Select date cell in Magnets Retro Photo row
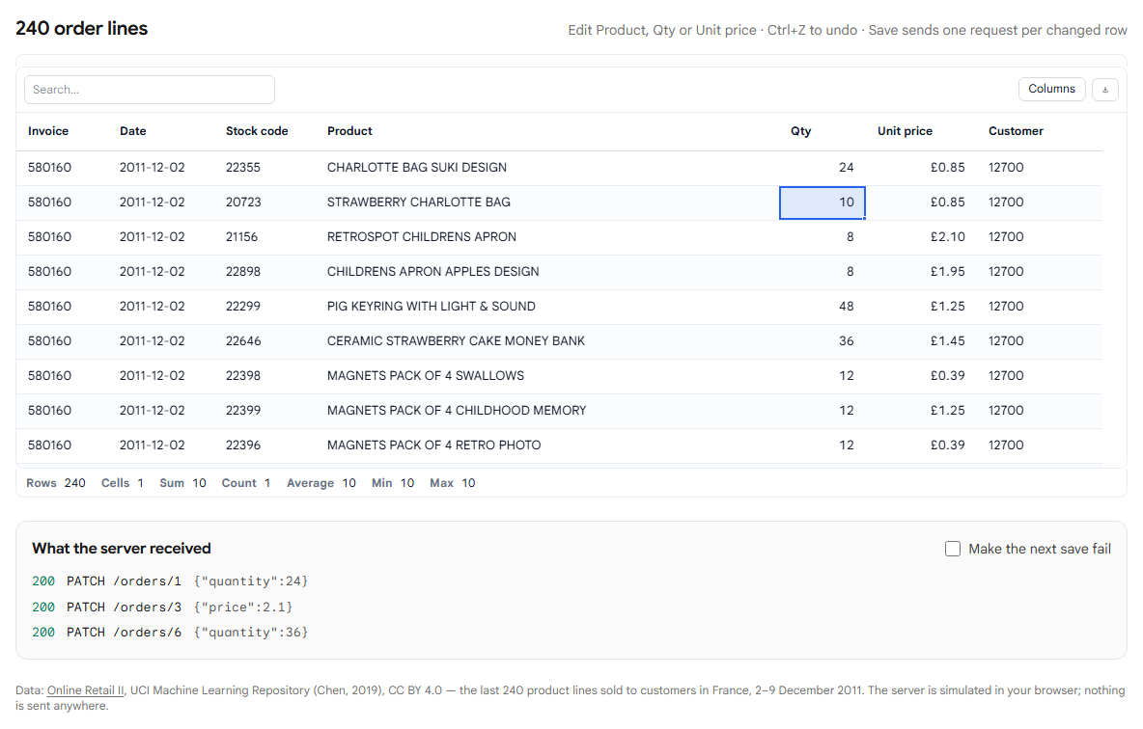Screen dimensions: 1143x729 point(161,445)
